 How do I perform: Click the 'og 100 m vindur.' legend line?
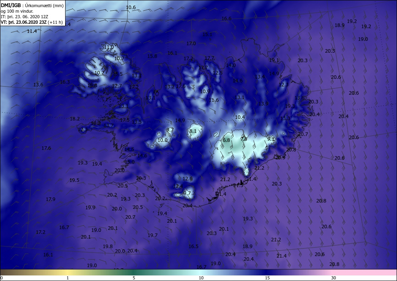pyautogui.click(x=17, y=11)
